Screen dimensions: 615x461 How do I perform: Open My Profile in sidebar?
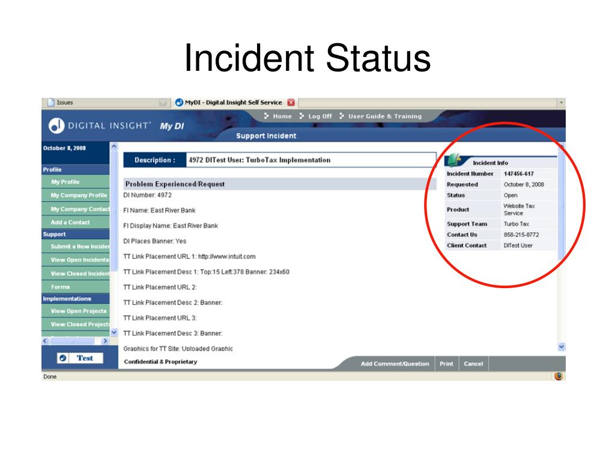coord(76,182)
